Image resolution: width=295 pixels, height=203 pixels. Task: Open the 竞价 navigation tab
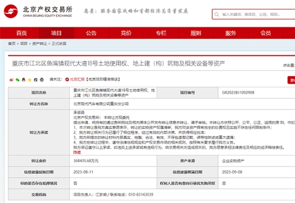pos(126,33)
